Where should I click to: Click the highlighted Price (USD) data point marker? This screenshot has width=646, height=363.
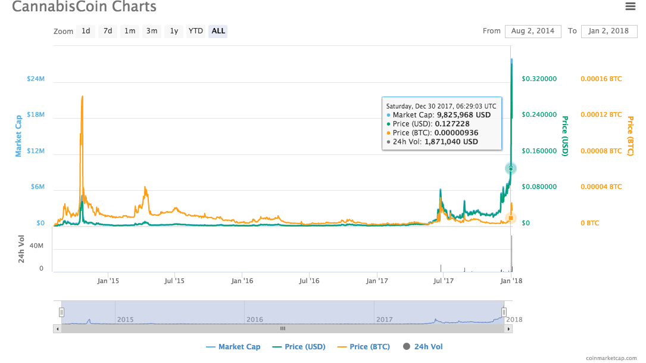[x=511, y=168]
